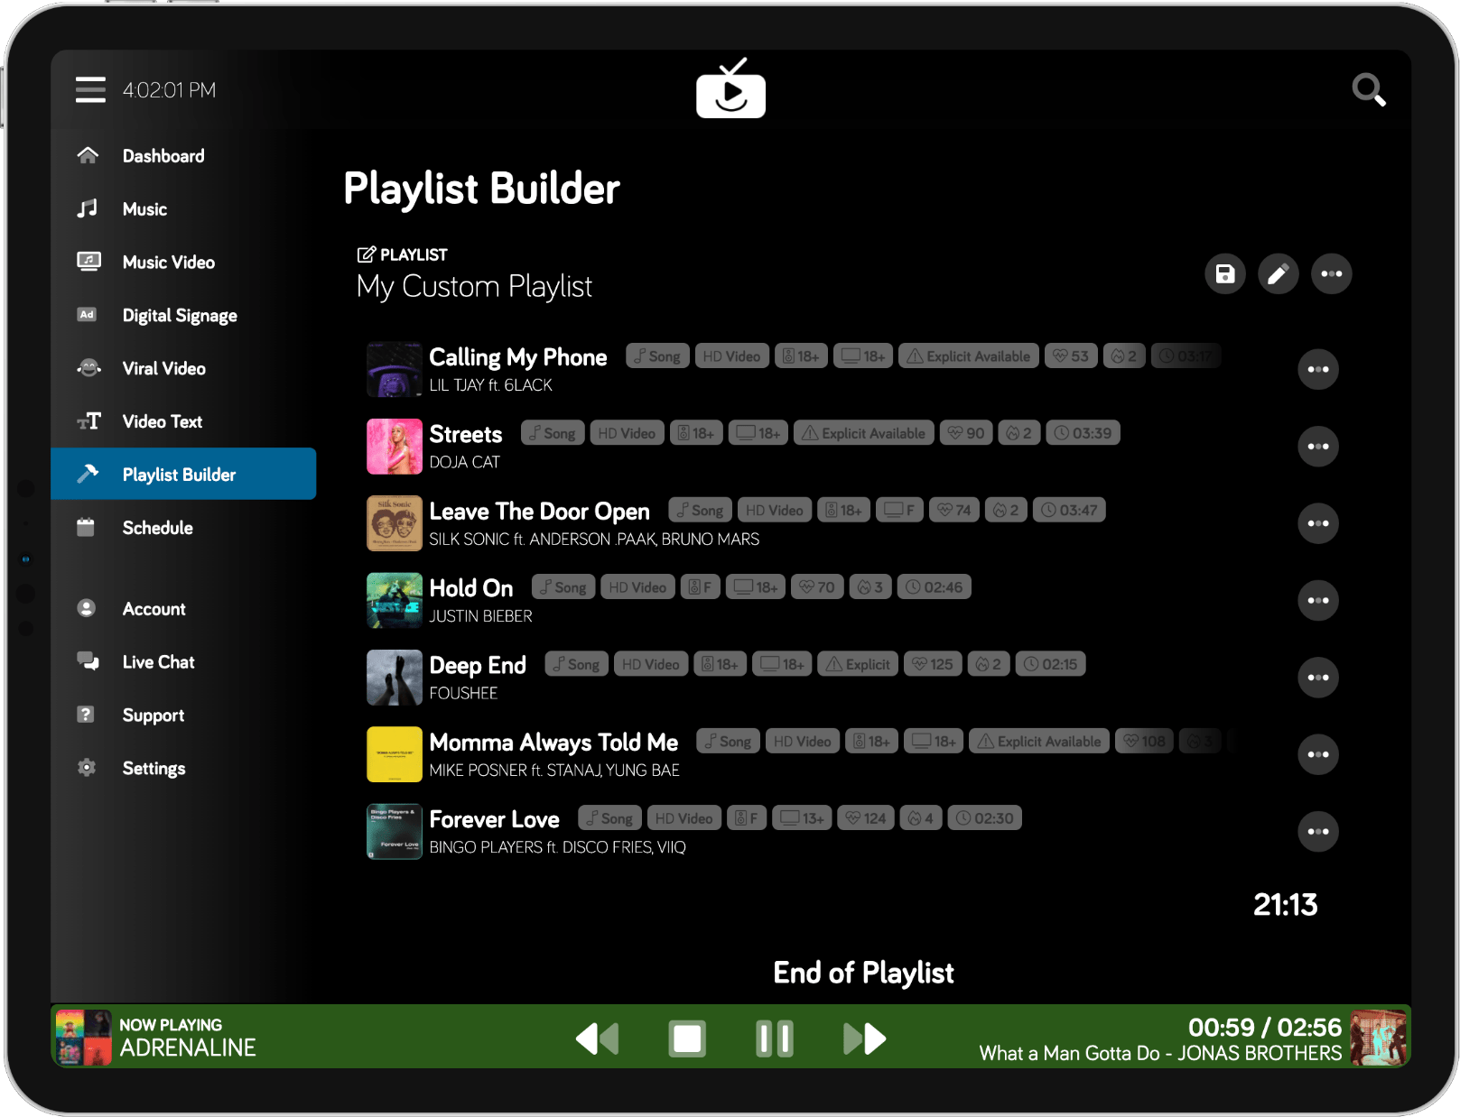1460x1117 pixels.
Task: Click the Digital Signage Ad icon
Action: coord(87,315)
